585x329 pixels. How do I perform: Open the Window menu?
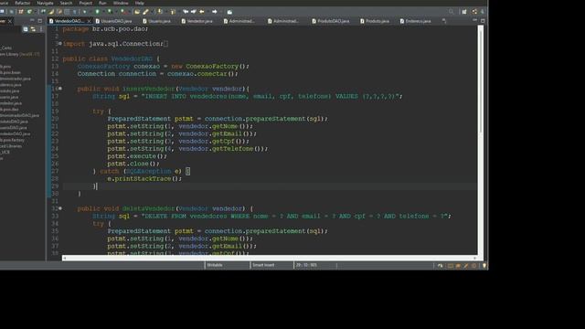tap(121, 3)
